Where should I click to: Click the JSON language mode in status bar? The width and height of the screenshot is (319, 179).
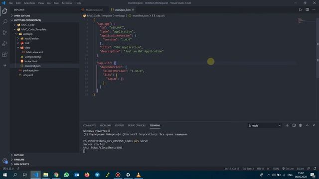[x=276, y=169]
